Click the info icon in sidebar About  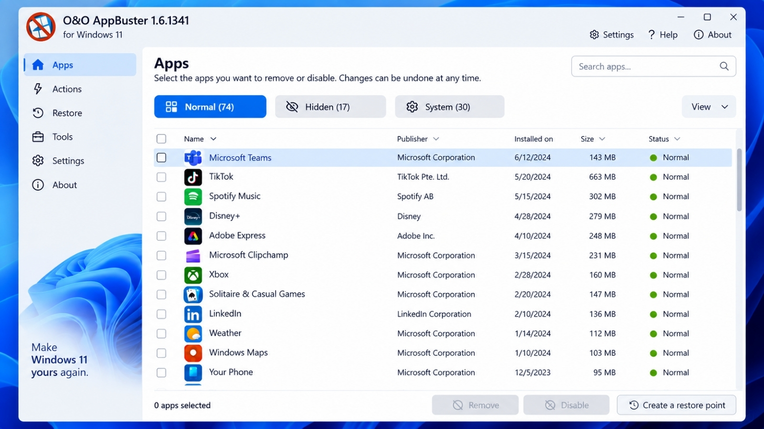38,185
